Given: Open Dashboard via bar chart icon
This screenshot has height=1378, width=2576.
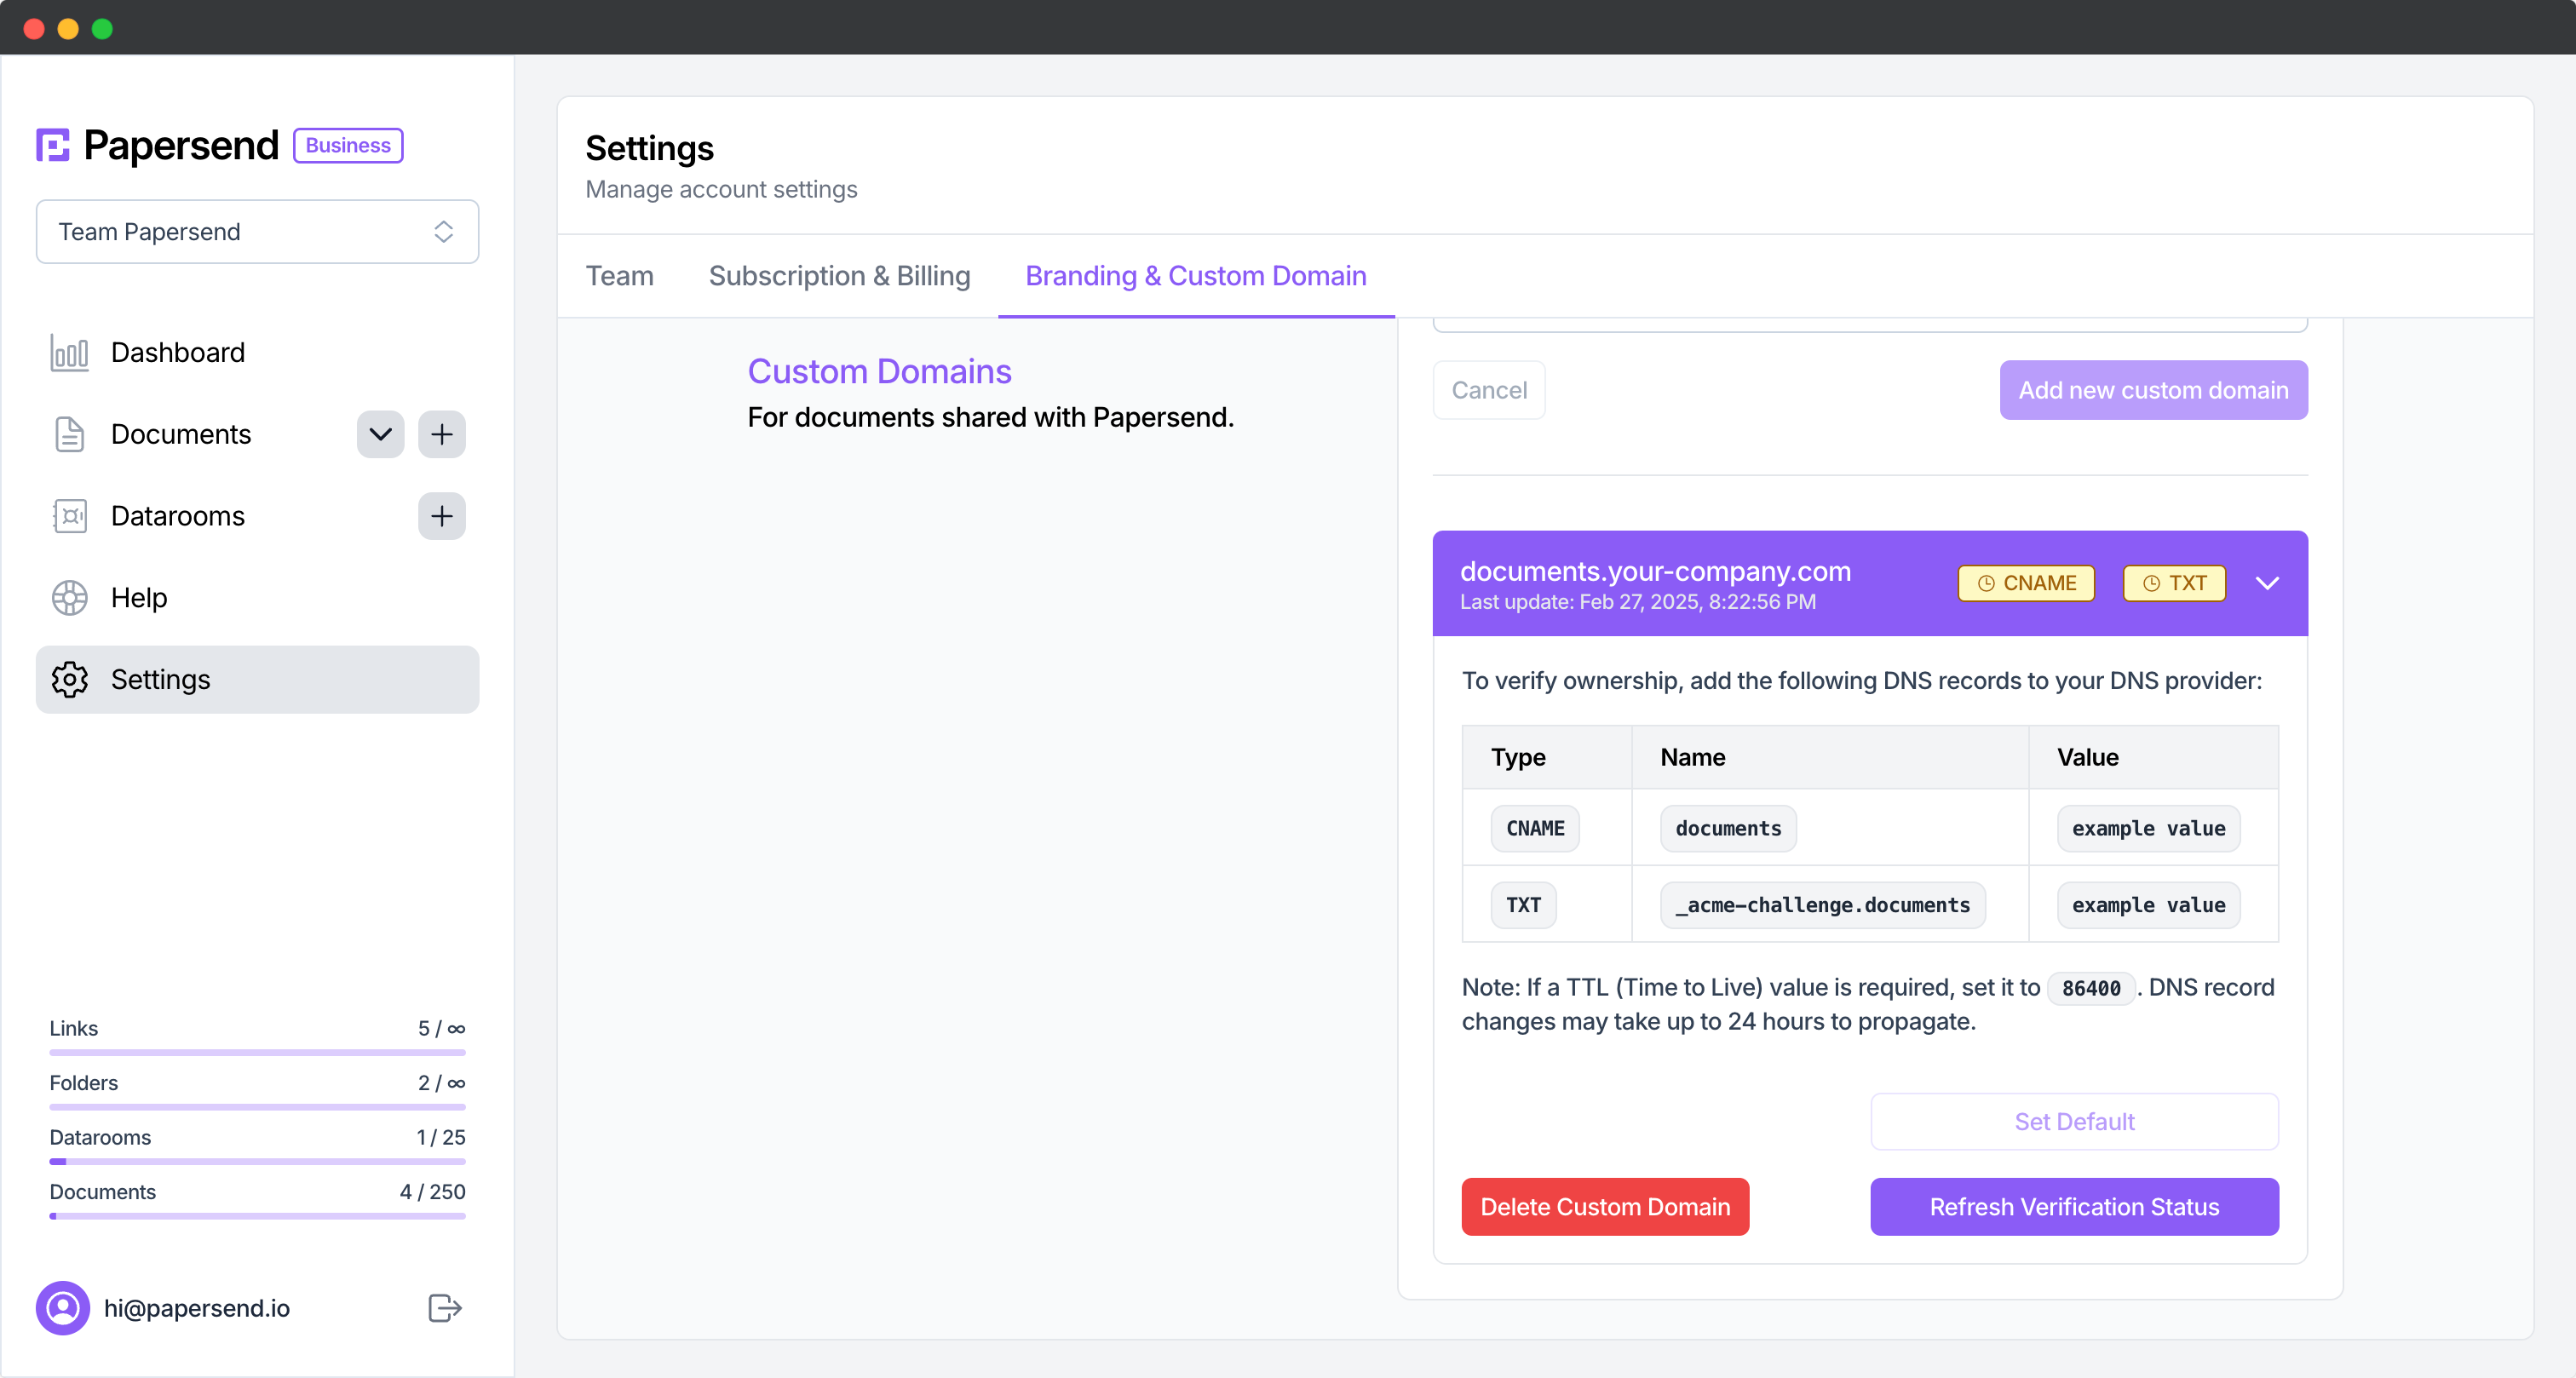Looking at the screenshot, I should click(x=69, y=352).
